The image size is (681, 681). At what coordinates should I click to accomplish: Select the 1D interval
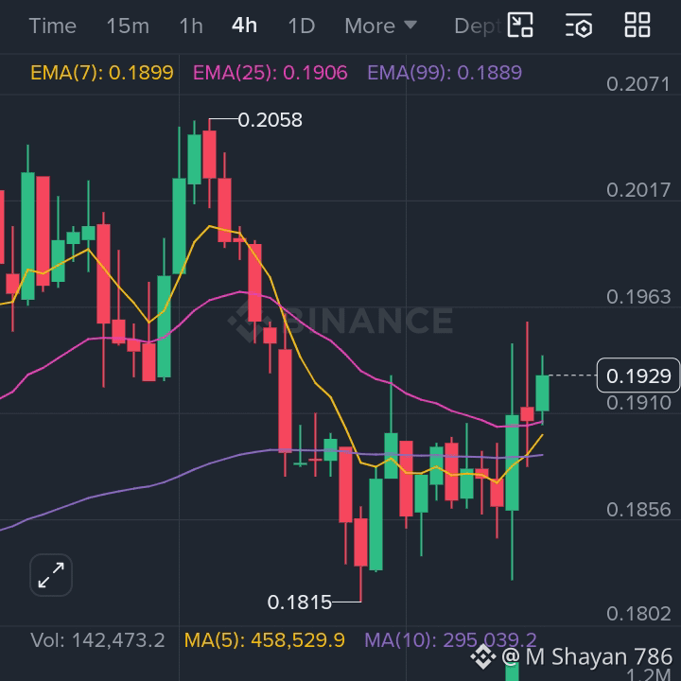tap(302, 26)
